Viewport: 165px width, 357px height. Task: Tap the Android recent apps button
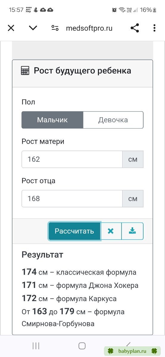click(x=36, y=346)
